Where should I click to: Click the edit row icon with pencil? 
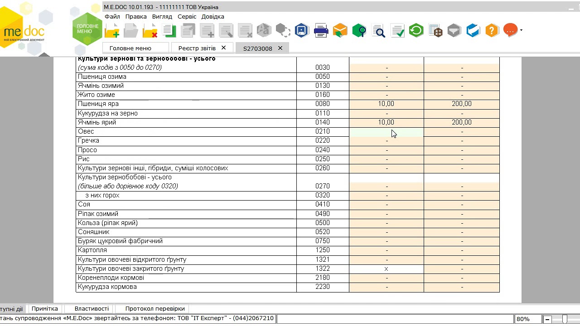pos(226,31)
